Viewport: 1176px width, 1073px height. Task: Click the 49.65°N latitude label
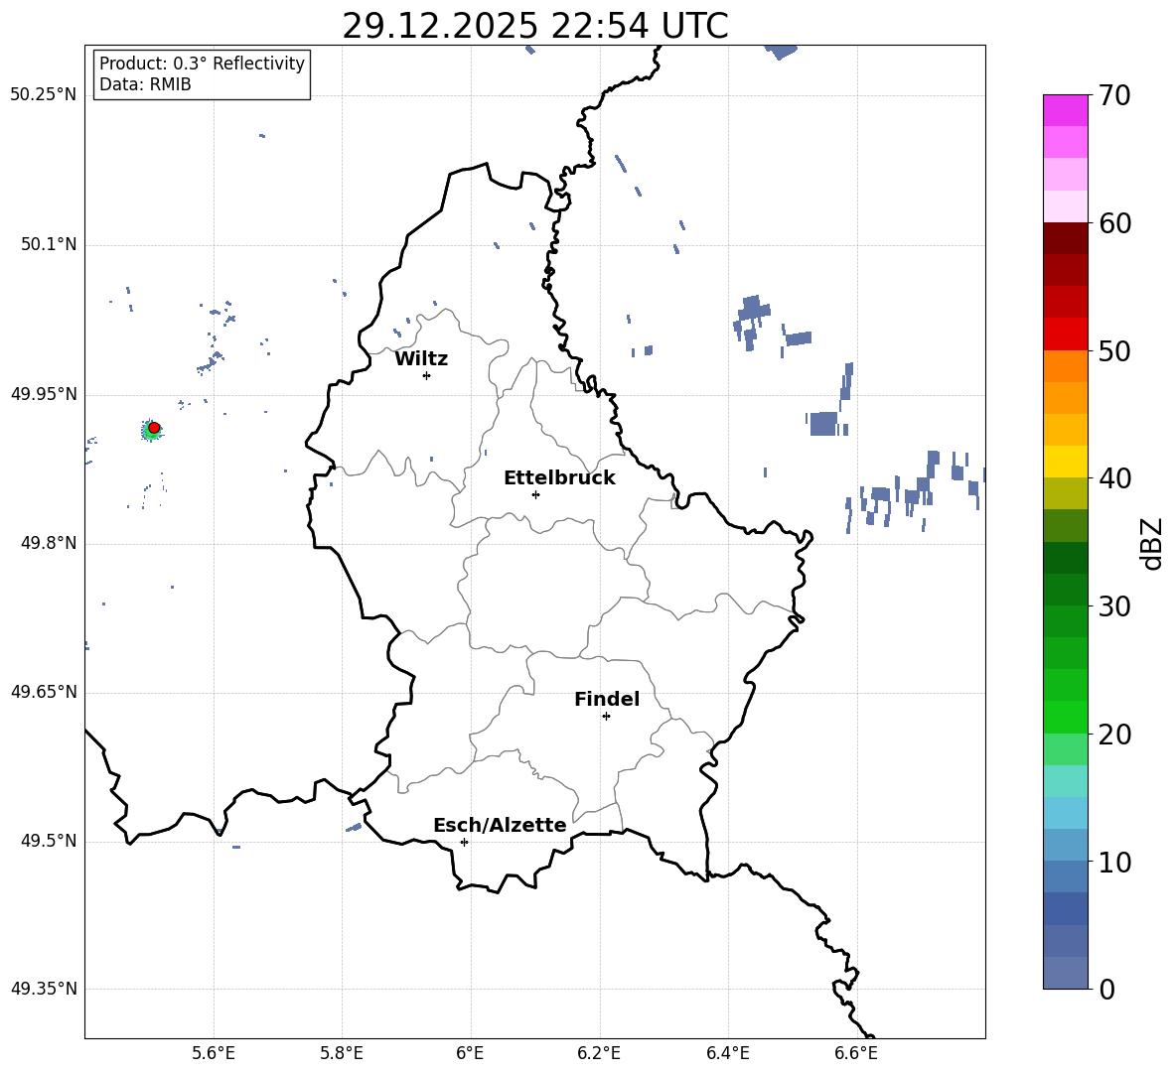[x=44, y=692]
